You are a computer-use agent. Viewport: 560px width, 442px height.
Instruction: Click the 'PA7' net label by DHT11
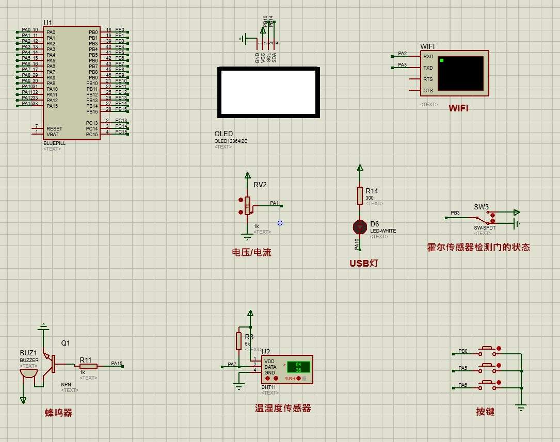(x=232, y=364)
